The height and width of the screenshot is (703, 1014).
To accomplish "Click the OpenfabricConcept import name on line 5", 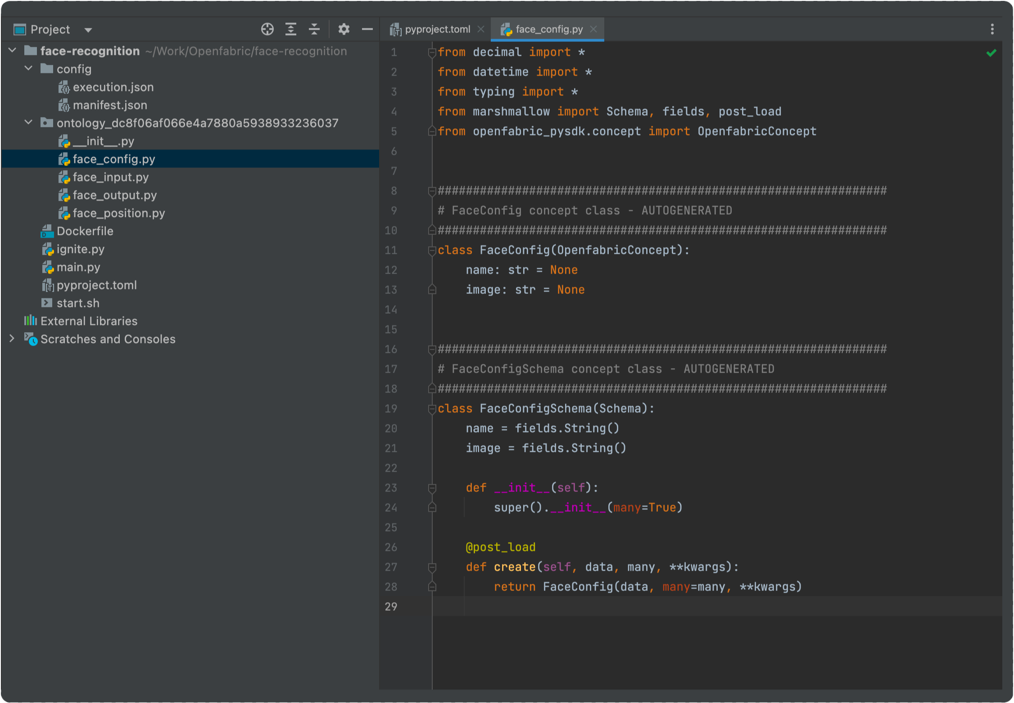I will [756, 131].
